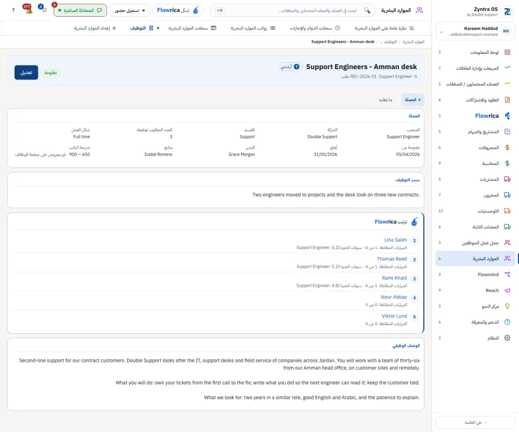Image resolution: width=519 pixels, height=432 pixels.
Task: Open الدعم والمعرفة in the sidebar
Action: pos(475,322)
